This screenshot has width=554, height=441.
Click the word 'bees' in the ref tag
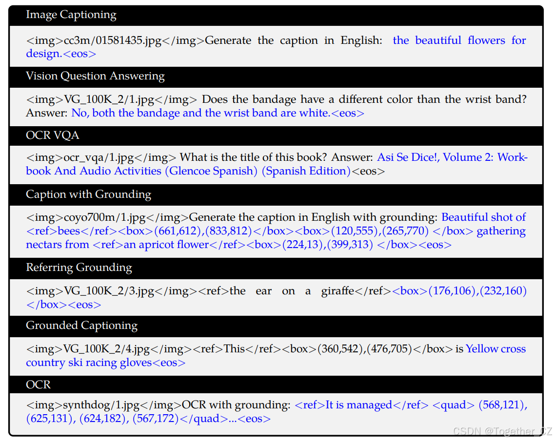click(69, 231)
